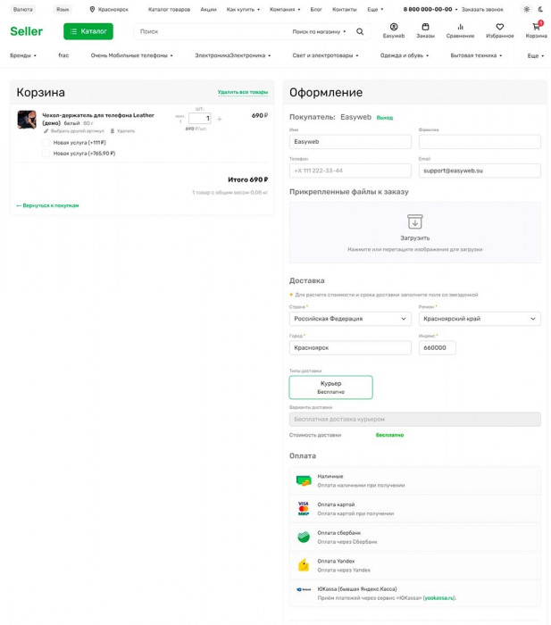Toggle dark mode moon icon

[540, 9]
